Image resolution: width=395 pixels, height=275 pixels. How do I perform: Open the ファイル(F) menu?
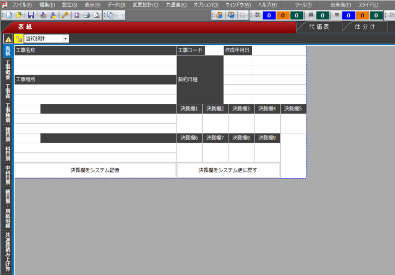coord(22,5)
